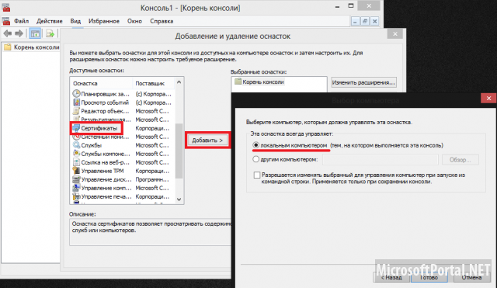Open the Справка menu
Viewport: 497px width, 288px height.
162,21
